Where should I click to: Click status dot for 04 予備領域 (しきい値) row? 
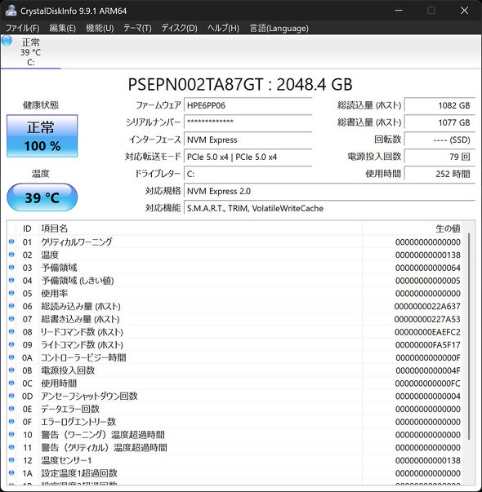point(11,280)
